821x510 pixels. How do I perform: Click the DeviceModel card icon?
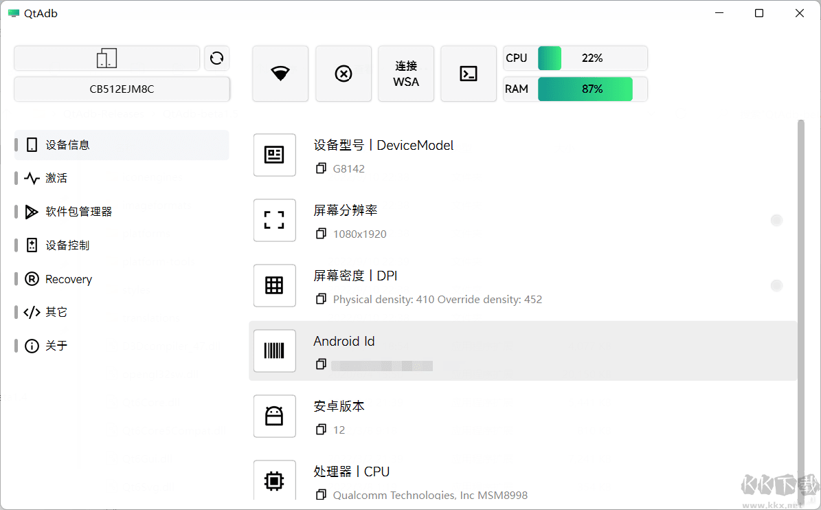click(274, 155)
